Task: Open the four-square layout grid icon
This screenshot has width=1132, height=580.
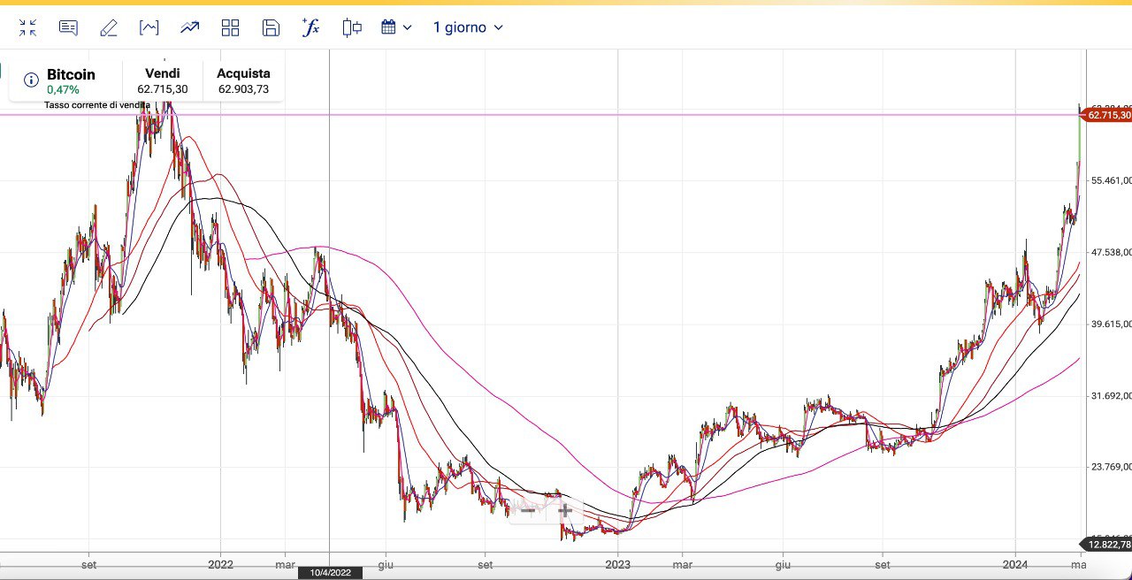Action: [x=231, y=27]
